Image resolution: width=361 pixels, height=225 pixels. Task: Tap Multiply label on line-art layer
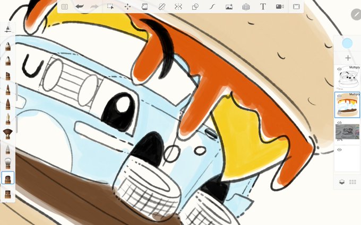point(354,67)
